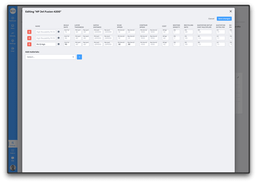Open Redesign in the left sidebar

point(12,42)
